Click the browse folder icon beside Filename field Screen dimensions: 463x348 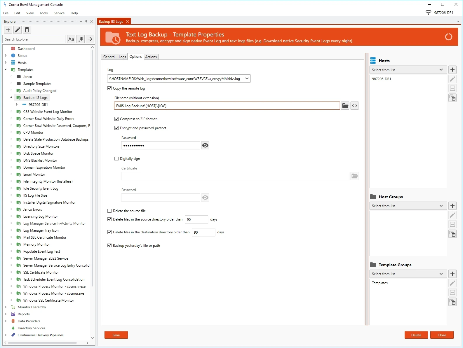(345, 106)
